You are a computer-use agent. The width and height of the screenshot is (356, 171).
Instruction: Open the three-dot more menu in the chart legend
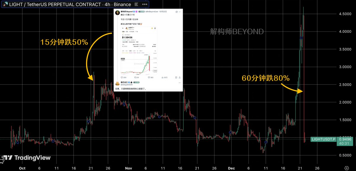[145, 4]
